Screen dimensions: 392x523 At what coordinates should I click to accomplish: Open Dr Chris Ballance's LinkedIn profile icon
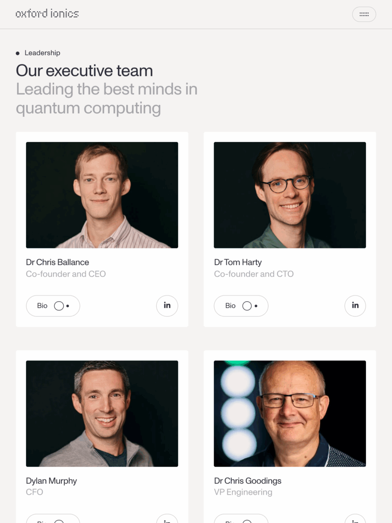click(x=167, y=306)
